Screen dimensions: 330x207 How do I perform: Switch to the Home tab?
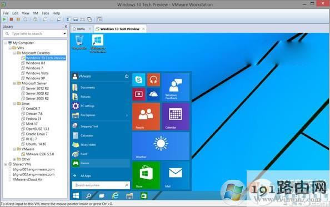pos(81,29)
